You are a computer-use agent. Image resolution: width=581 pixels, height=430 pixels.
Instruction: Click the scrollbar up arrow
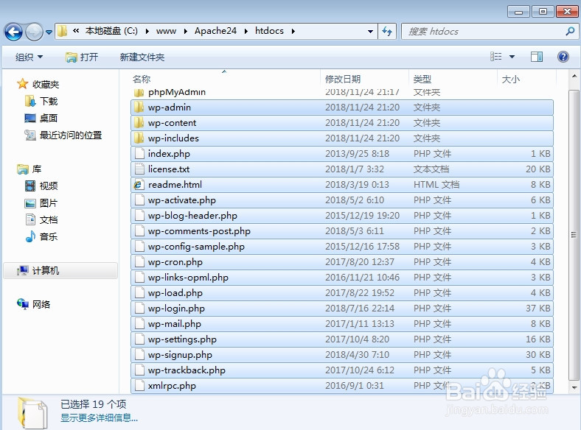click(574, 77)
